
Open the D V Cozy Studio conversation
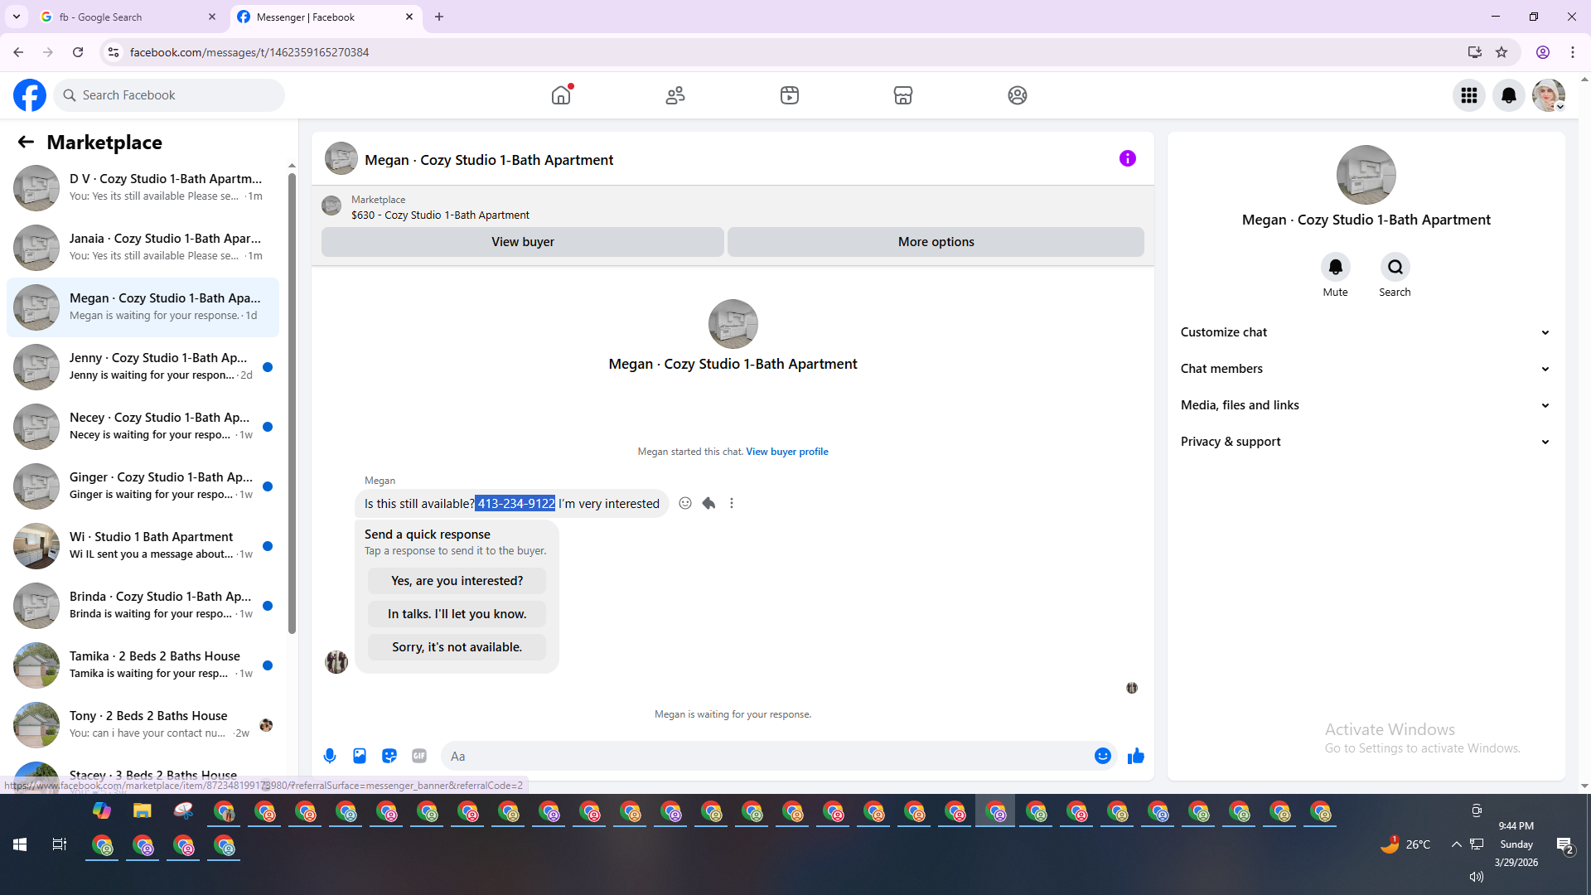[143, 187]
